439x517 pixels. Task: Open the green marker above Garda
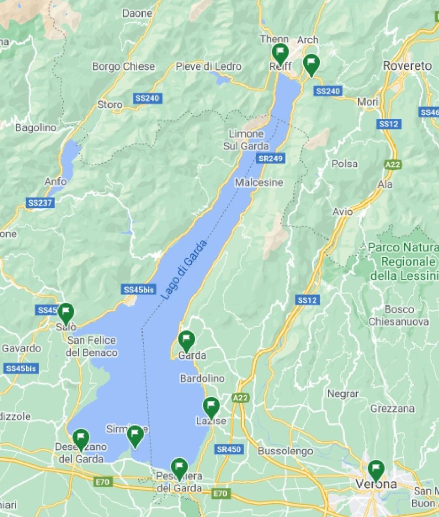[x=186, y=341]
